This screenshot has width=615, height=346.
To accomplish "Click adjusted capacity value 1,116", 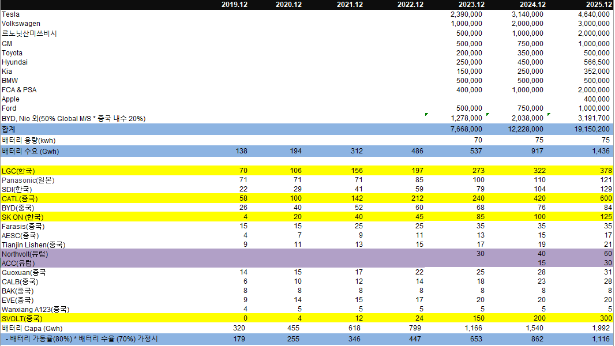I will coord(601,339).
